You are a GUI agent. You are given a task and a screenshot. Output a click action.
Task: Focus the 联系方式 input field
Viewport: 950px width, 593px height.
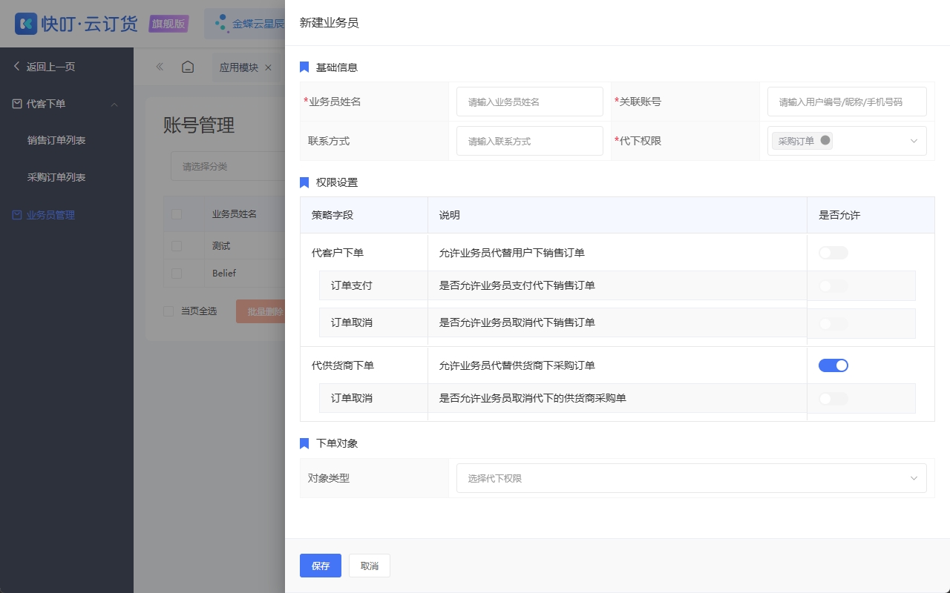[530, 141]
